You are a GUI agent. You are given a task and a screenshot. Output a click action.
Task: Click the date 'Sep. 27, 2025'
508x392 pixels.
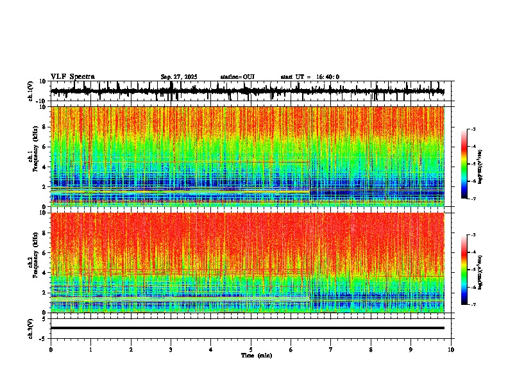179,77
